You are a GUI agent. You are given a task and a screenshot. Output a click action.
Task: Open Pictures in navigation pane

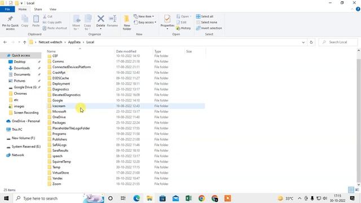20,81
